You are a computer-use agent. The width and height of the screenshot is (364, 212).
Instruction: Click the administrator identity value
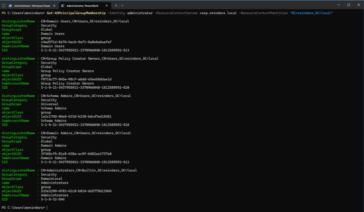[x=140, y=13]
